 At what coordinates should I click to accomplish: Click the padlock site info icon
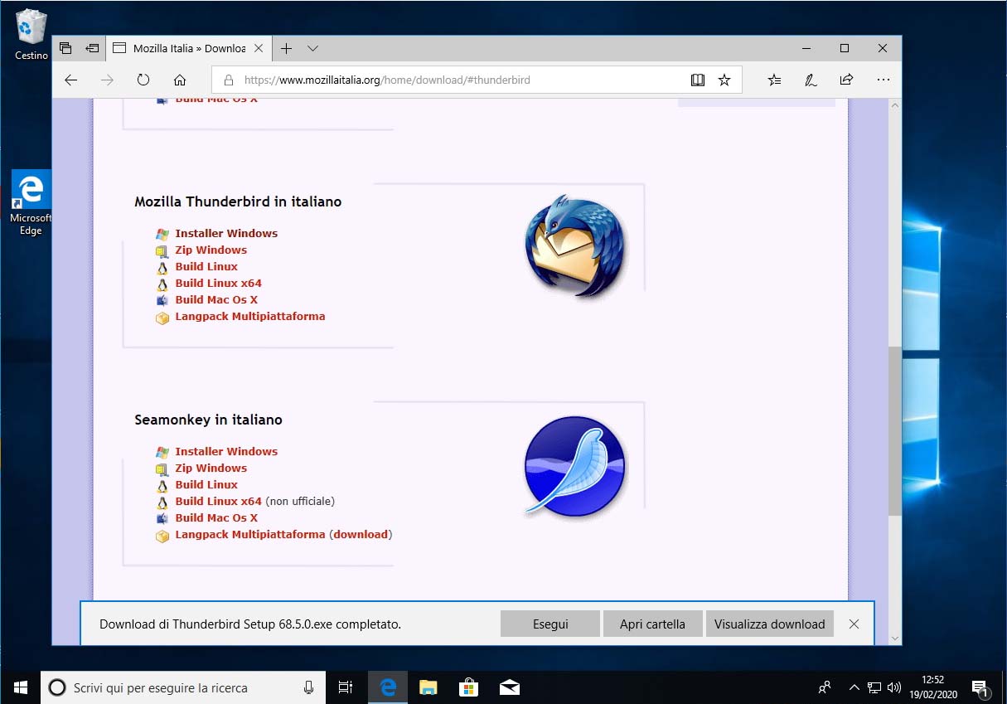click(x=228, y=80)
